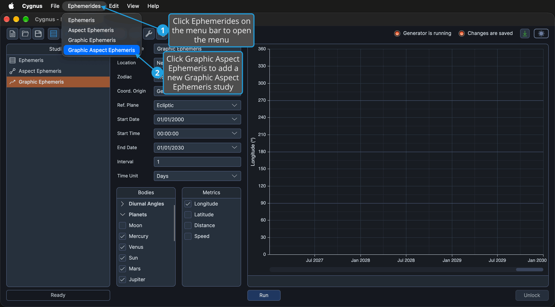555x307 pixels.
Task: Click the Changes are saved status indicator
Action: [486, 33]
